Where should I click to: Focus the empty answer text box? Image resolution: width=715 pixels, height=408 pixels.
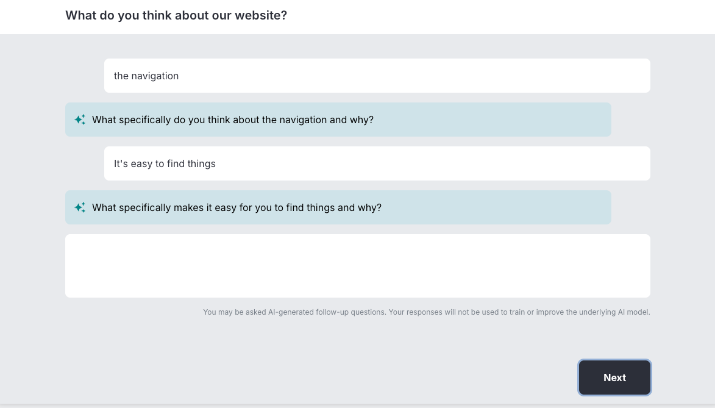(357, 266)
